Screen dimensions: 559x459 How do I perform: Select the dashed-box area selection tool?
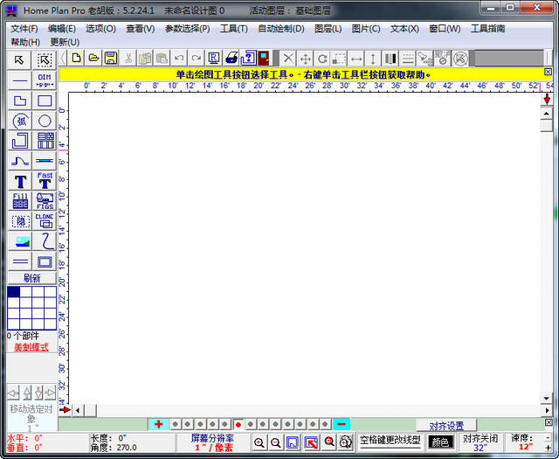45,60
